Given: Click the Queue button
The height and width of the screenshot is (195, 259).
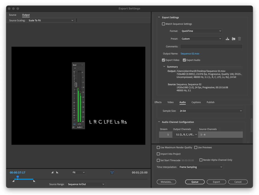Looking at the screenshot, I should (x=195, y=182).
